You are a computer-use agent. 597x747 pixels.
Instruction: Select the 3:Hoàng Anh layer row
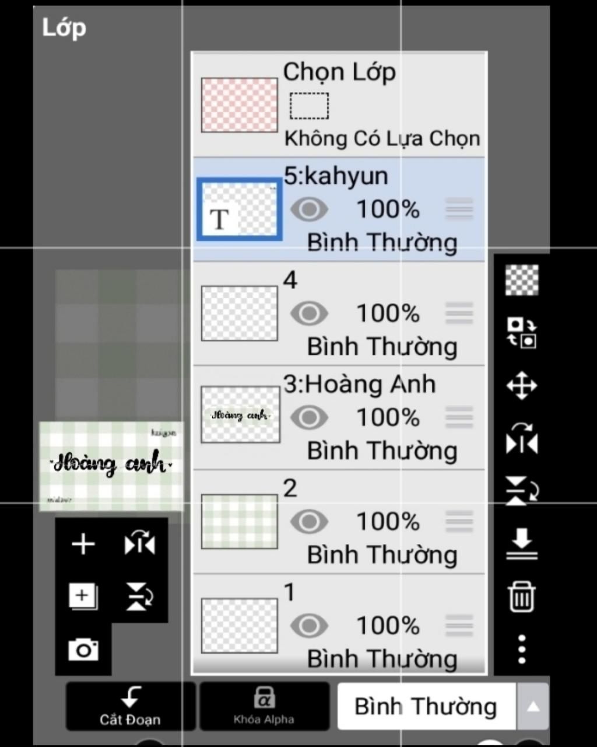coord(339,418)
